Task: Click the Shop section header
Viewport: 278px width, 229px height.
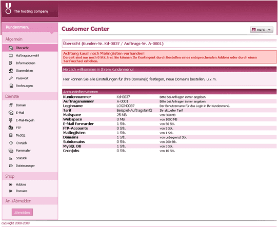Action: click(x=30, y=176)
